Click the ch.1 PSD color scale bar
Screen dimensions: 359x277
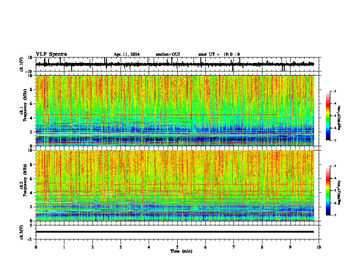[x=328, y=116]
